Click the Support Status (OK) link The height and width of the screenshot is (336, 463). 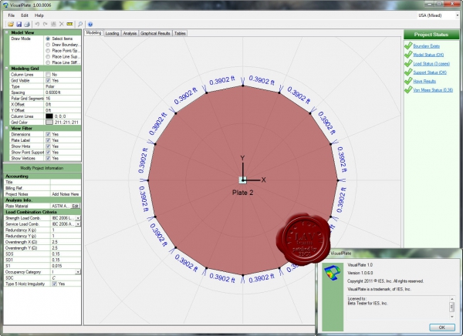[430, 72]
